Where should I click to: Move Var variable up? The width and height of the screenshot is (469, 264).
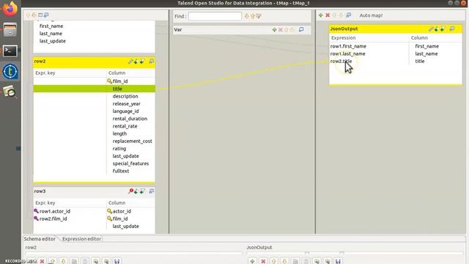(287, 29)
